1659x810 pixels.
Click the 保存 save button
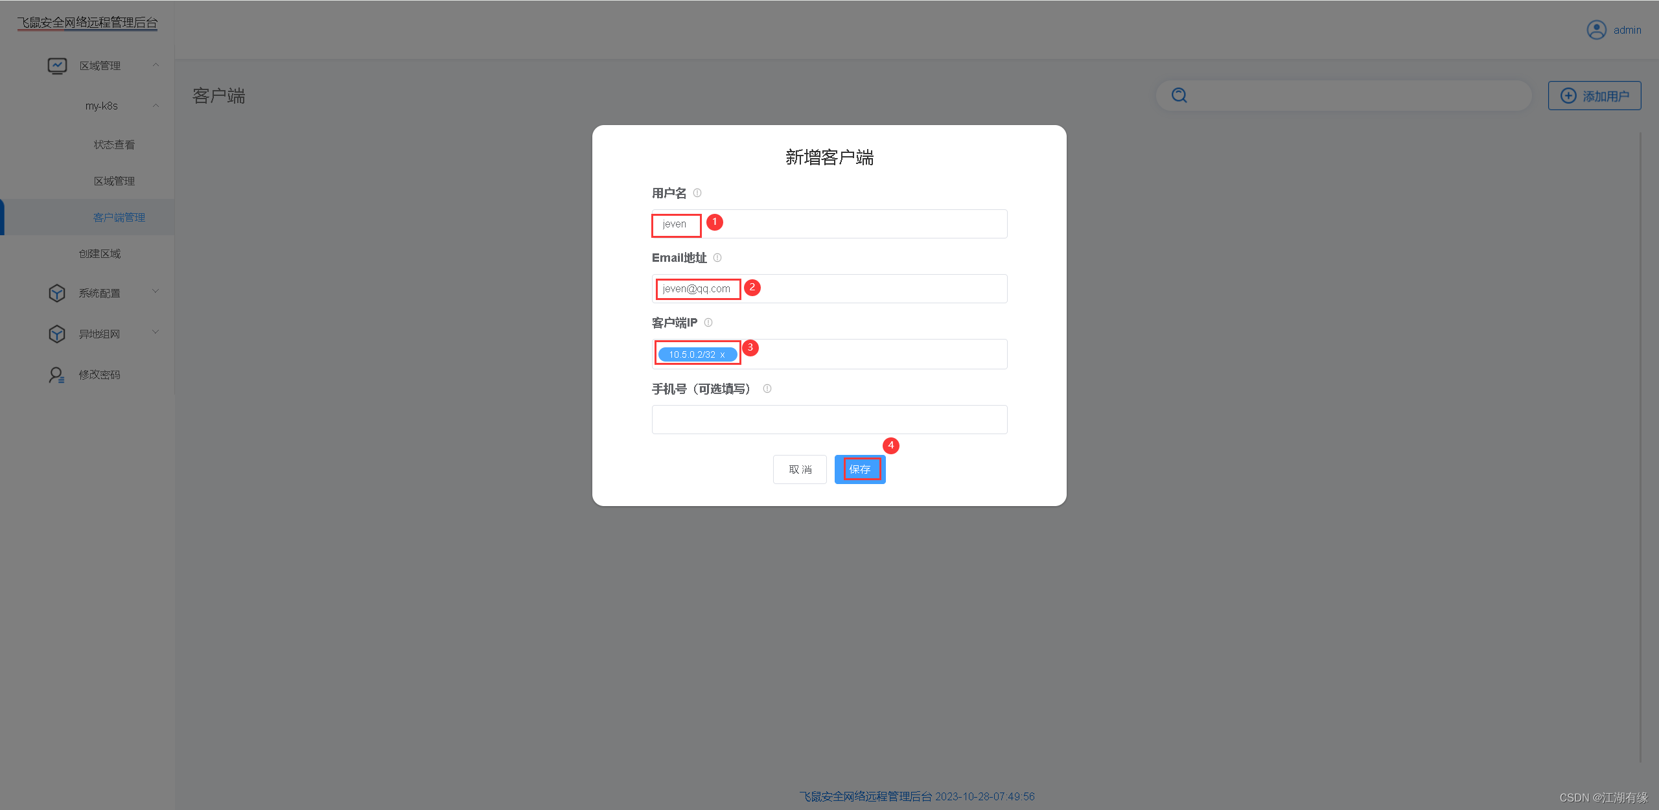[x=860, y=469]
